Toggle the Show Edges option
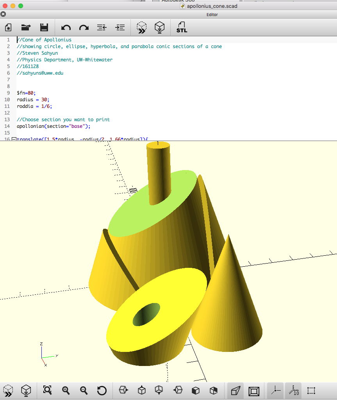This screenshot has height=400, width=337. click(311, 391)
